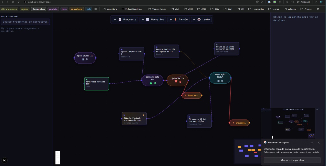Click the green up arrow on Corrida pela AGI
This screenshot has height=166, width=326.
click(x=151, y=83)
